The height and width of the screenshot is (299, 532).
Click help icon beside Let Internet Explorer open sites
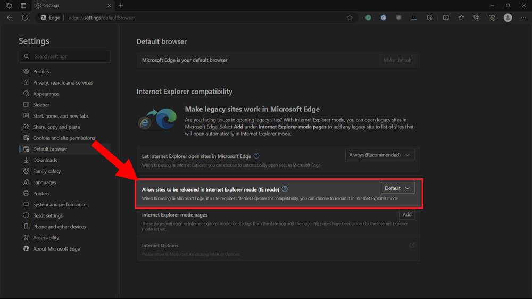[256, 156]
